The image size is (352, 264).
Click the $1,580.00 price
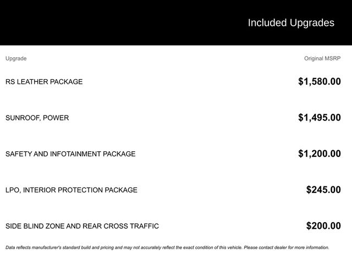click(x=320, y=82)
